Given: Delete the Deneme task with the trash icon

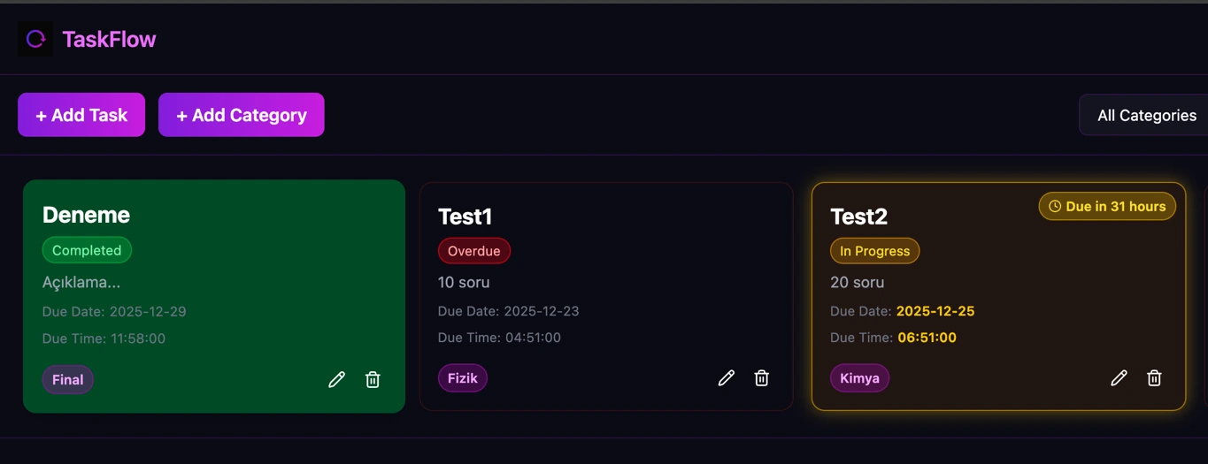Looking at the screenshot, I should tap(373, 380).
